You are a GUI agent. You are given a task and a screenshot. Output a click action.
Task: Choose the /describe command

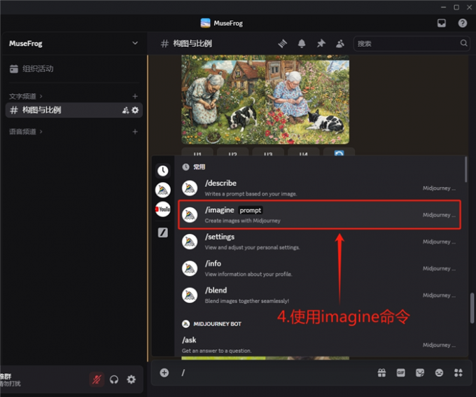coord(319,188)
